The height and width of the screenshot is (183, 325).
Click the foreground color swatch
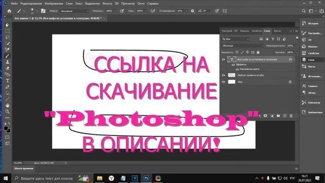(6, 128)
